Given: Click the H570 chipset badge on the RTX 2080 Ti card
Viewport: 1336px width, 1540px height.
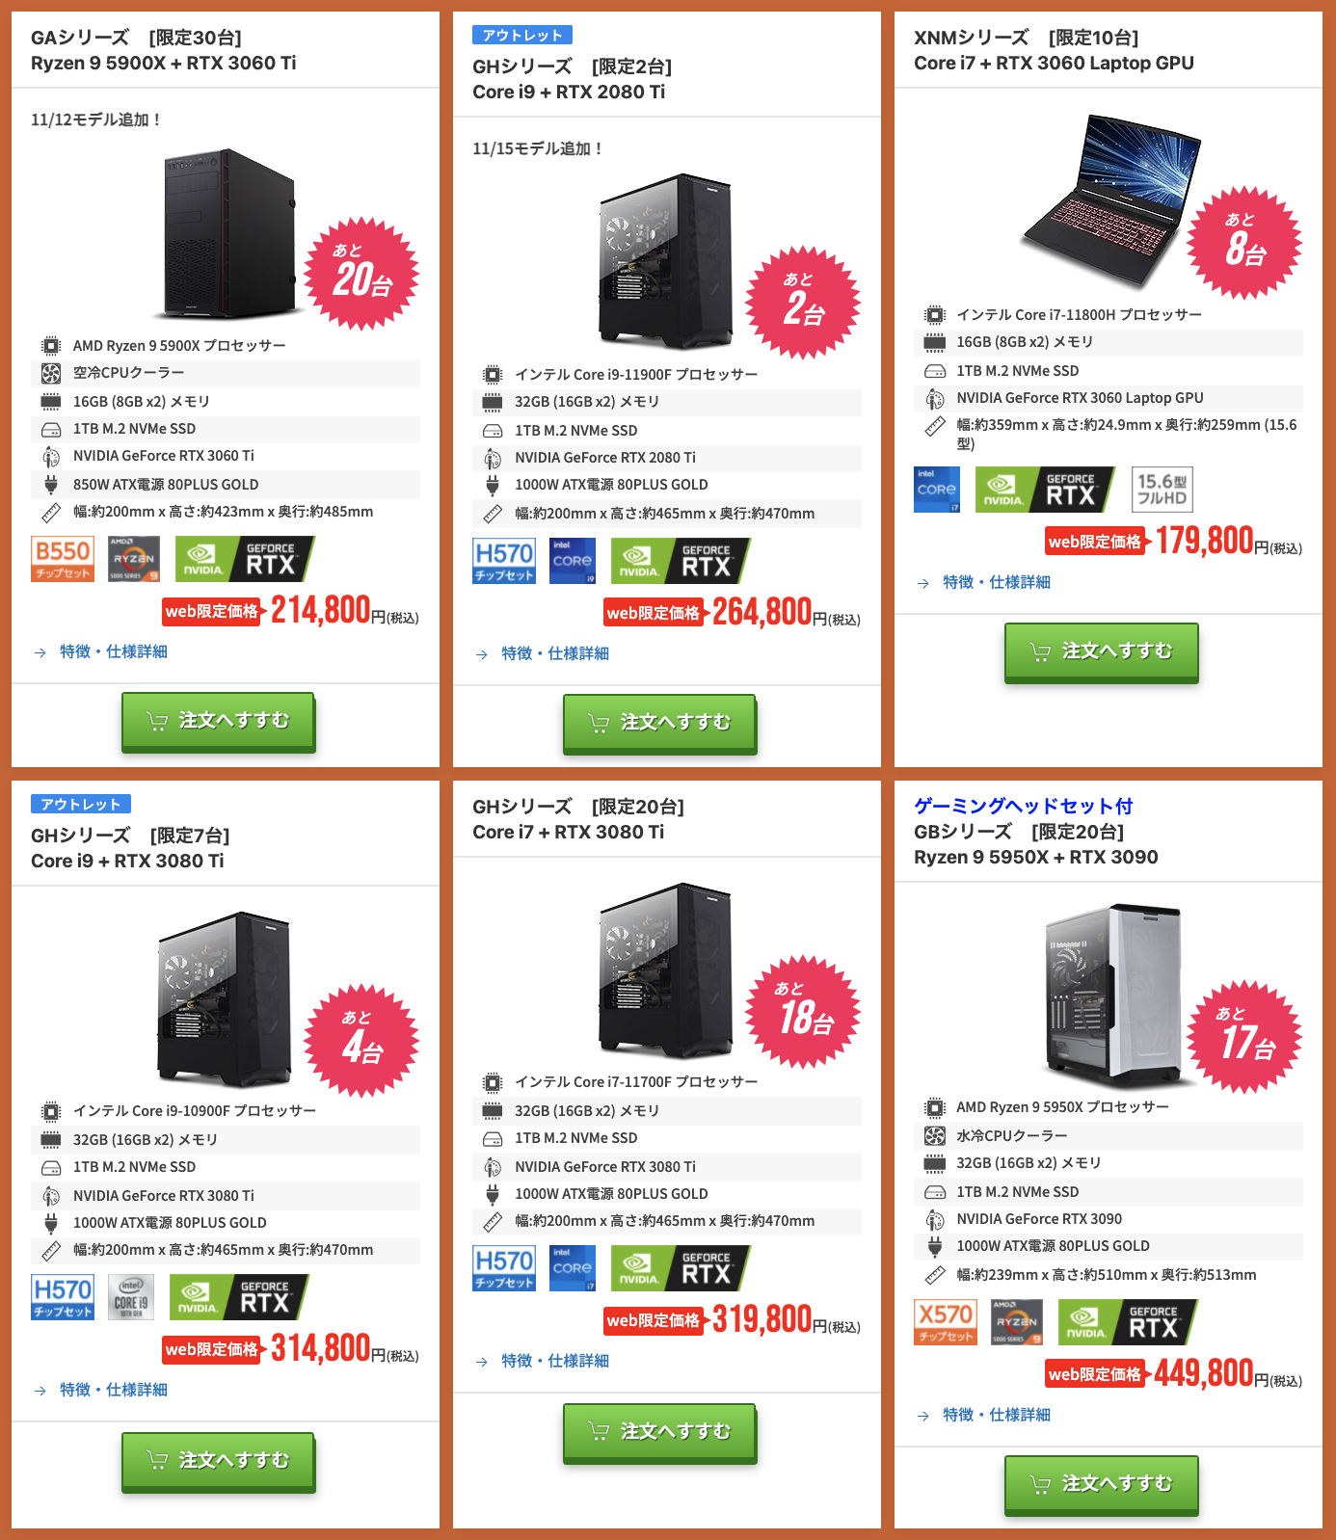Looking at the screenshot, I should (x=504, y=561).
